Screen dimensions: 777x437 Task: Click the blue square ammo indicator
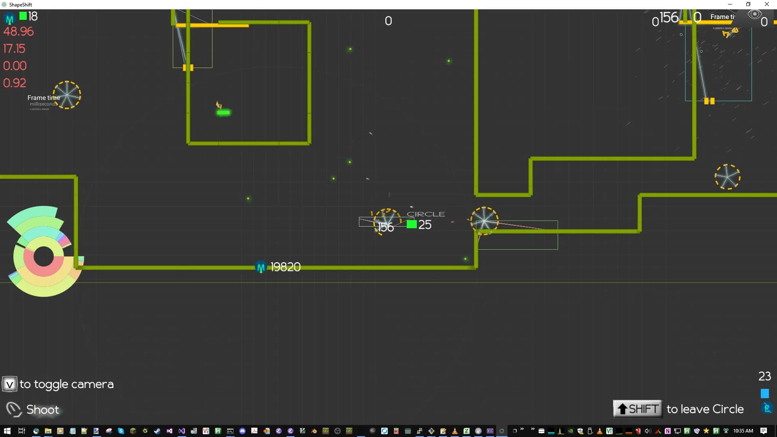tap(764, 393)
